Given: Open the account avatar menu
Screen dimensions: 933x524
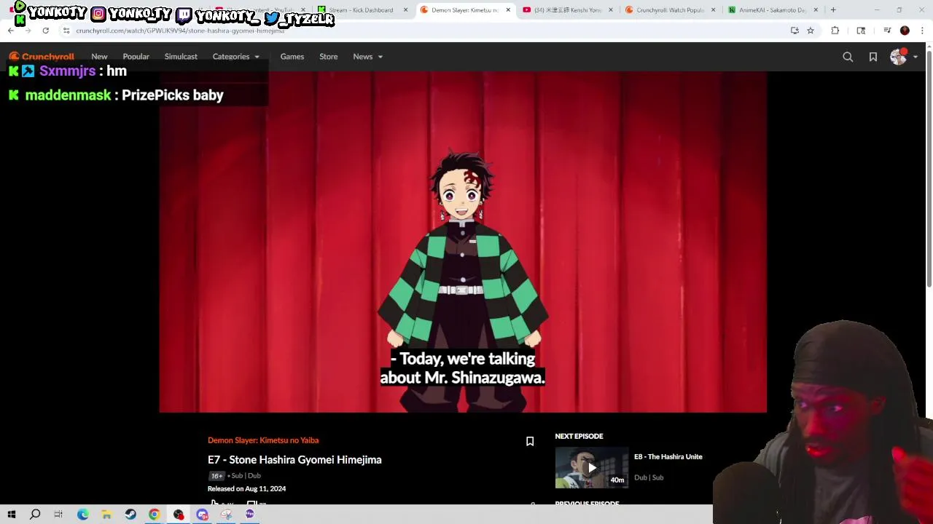Looking at the screenshot, I should [x=898, y=57].
